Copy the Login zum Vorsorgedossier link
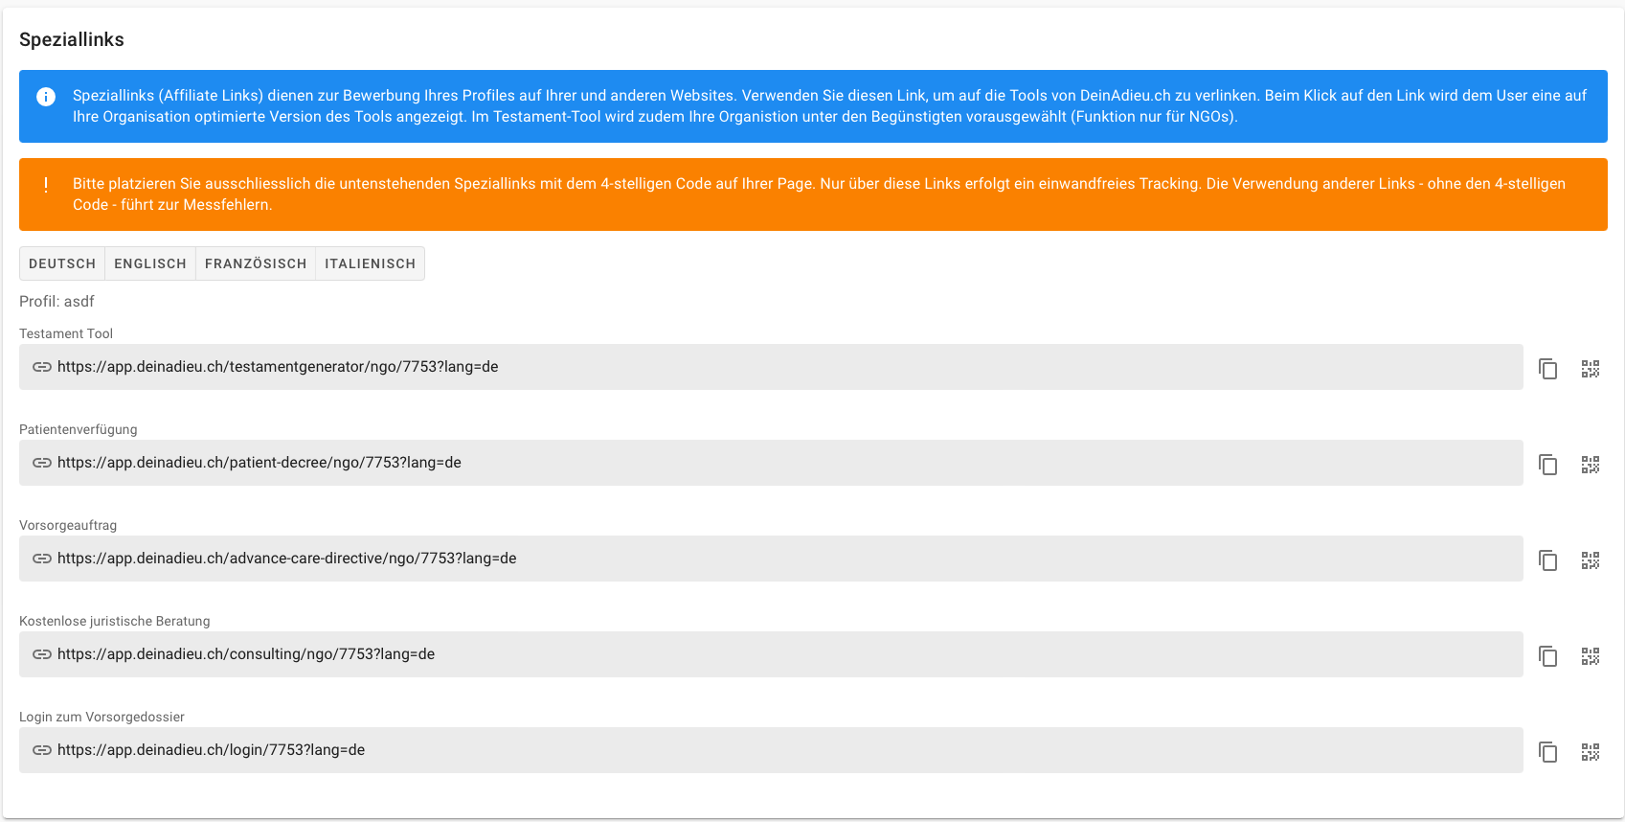 click(x=1547, y=752)
